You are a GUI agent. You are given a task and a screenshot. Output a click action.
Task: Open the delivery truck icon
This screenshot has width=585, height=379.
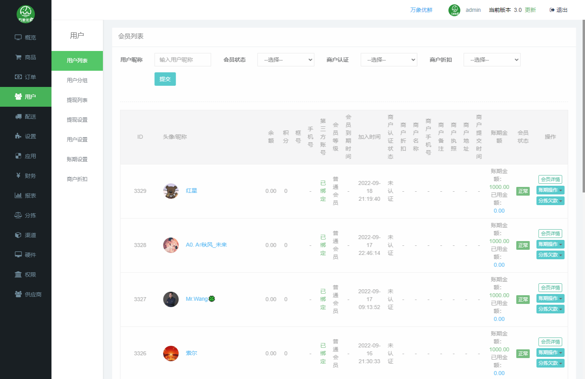click(18, 117)
